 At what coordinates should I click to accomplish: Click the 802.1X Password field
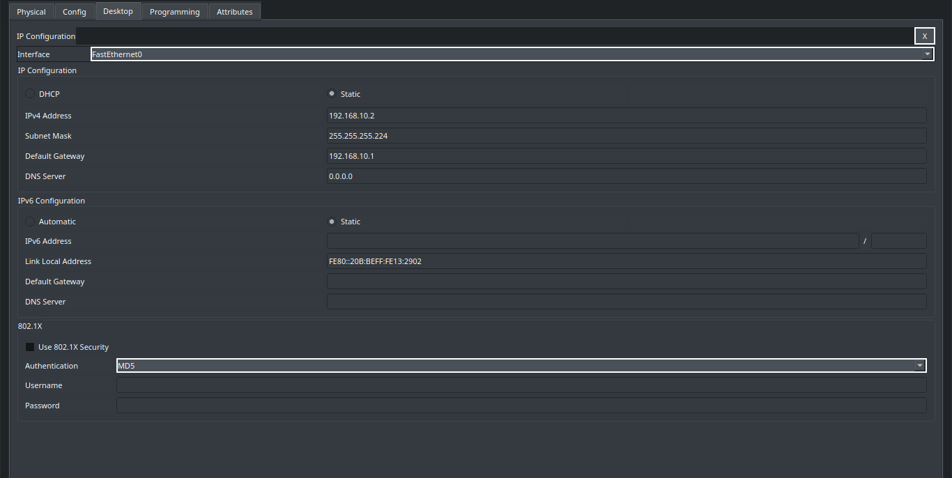(x=521, y=406)
